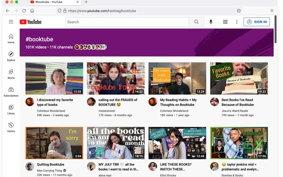Visit Jason's Weird Reads channel name
This screenshot has width=283, height=177.
pos(235,111)
